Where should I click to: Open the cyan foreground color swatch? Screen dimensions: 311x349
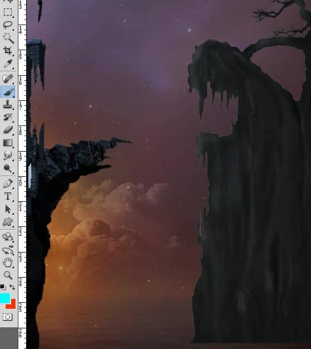[x=5, y=298]
